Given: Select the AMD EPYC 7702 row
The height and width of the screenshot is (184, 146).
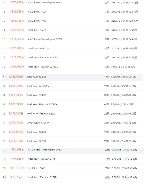Looking at the screenshot, I should (73, 12).
